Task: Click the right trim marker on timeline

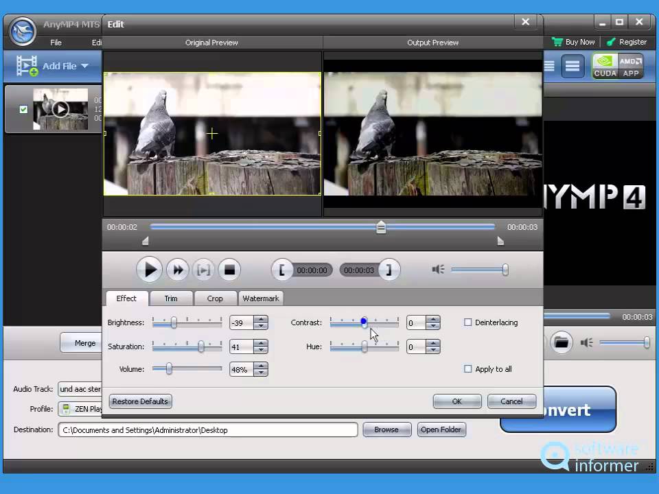Action: pyautogui.click(x=500, y=241)
